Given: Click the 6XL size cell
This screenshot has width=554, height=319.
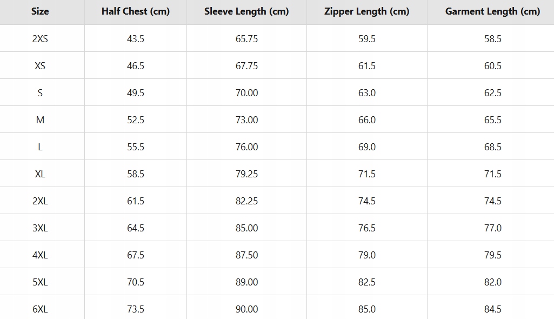Looking at the screenshot, I should 40,309.
